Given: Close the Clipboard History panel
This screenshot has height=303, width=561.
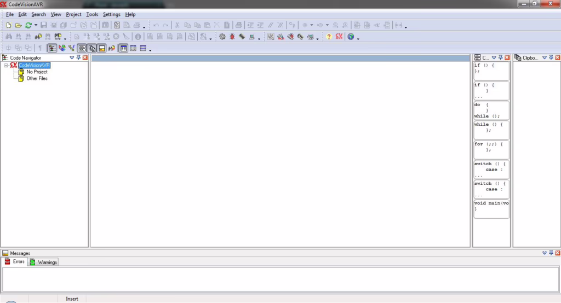Looking at the screenshot, I should click(557, 57).
